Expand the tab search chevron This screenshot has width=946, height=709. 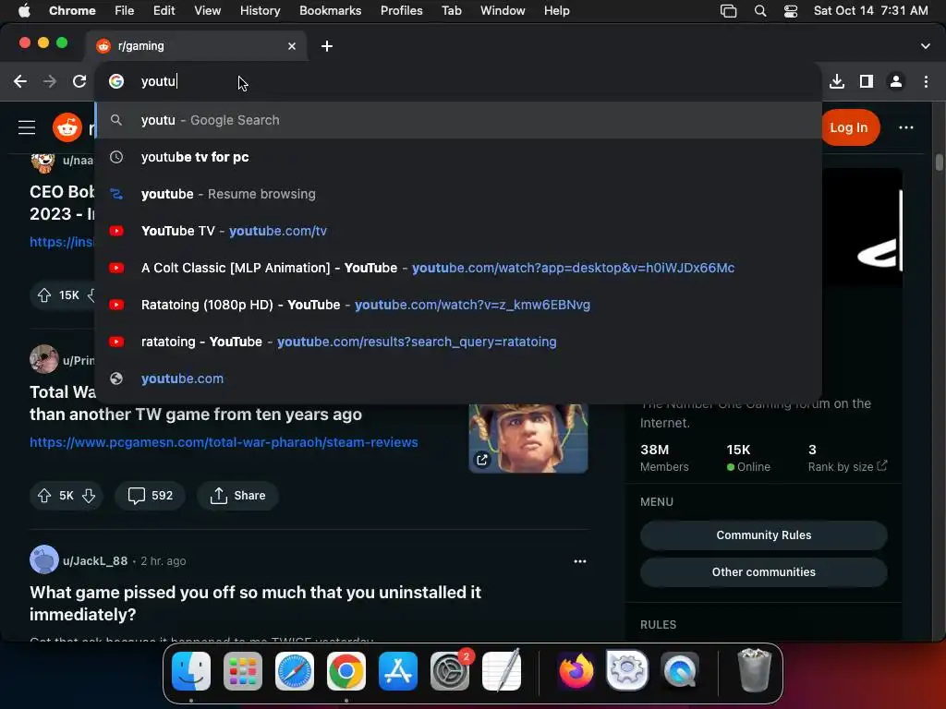(925, 46)
